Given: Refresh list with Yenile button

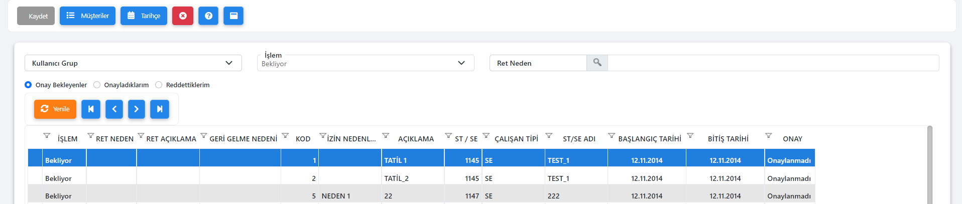Looking at the screenshot, I should click(55, 109).
